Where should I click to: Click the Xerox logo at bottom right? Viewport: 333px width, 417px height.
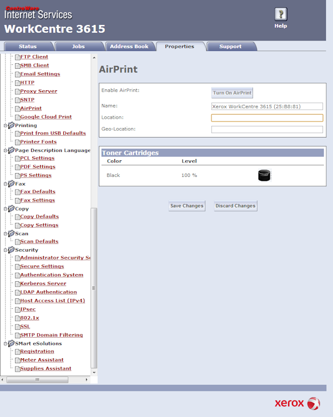pyautogui.click(x=297, y=403)
